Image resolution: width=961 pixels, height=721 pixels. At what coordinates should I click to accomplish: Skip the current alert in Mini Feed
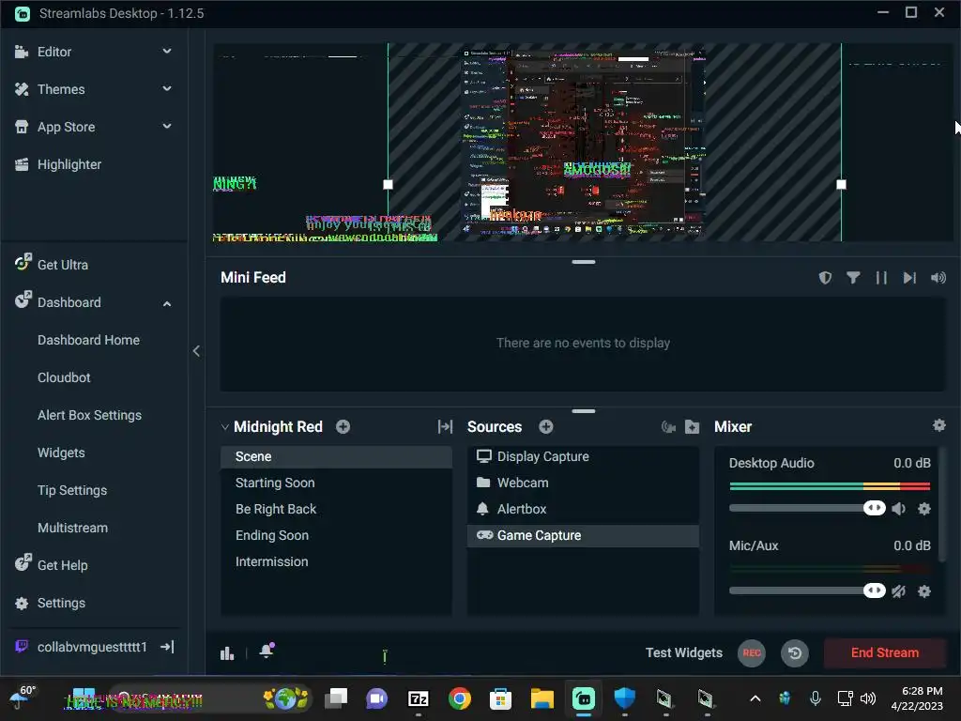tap(909, 278)
